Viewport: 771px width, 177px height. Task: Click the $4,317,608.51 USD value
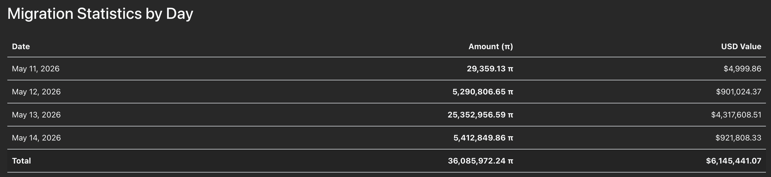click(x=736, y=115)
